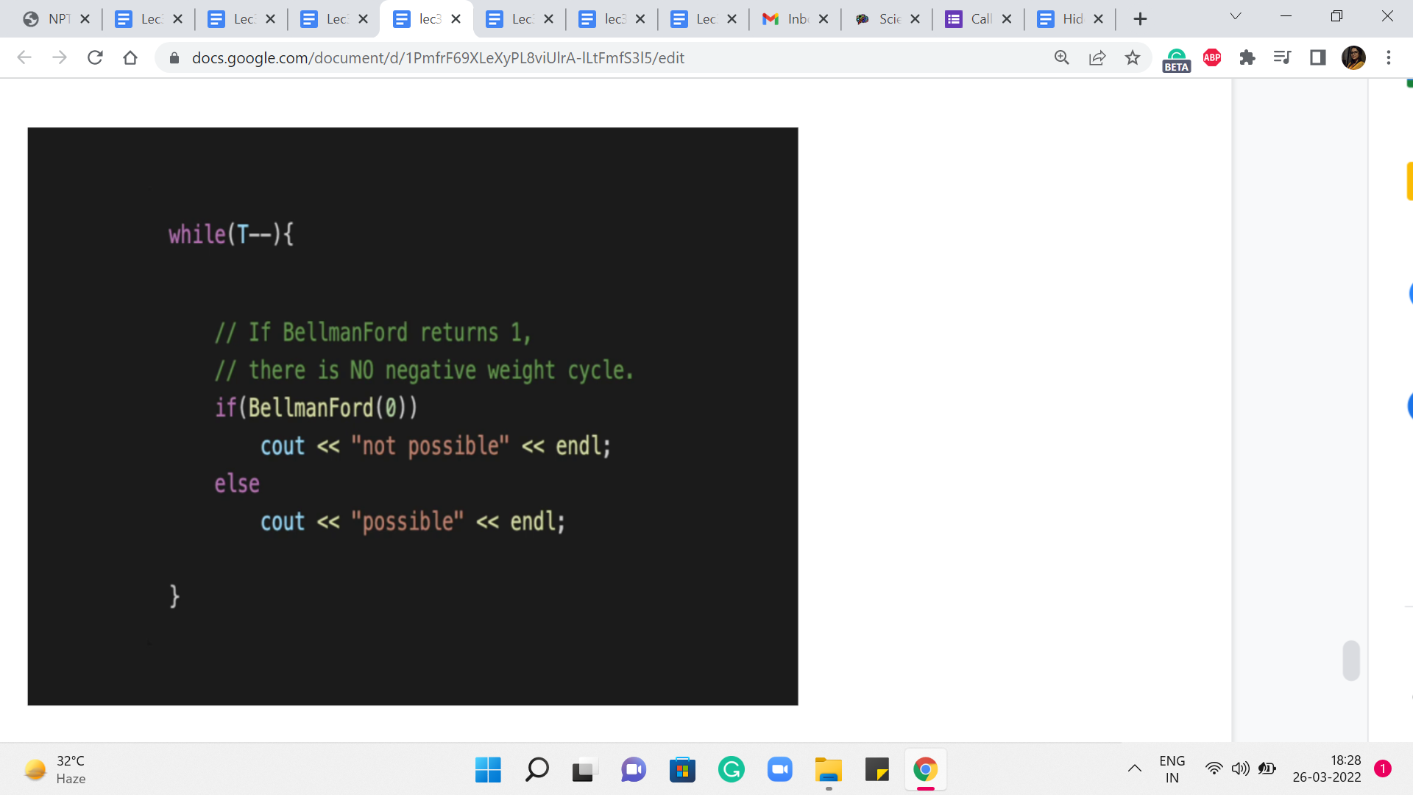Toggle the browser side panel
1413x795 pixels.
1317,57
